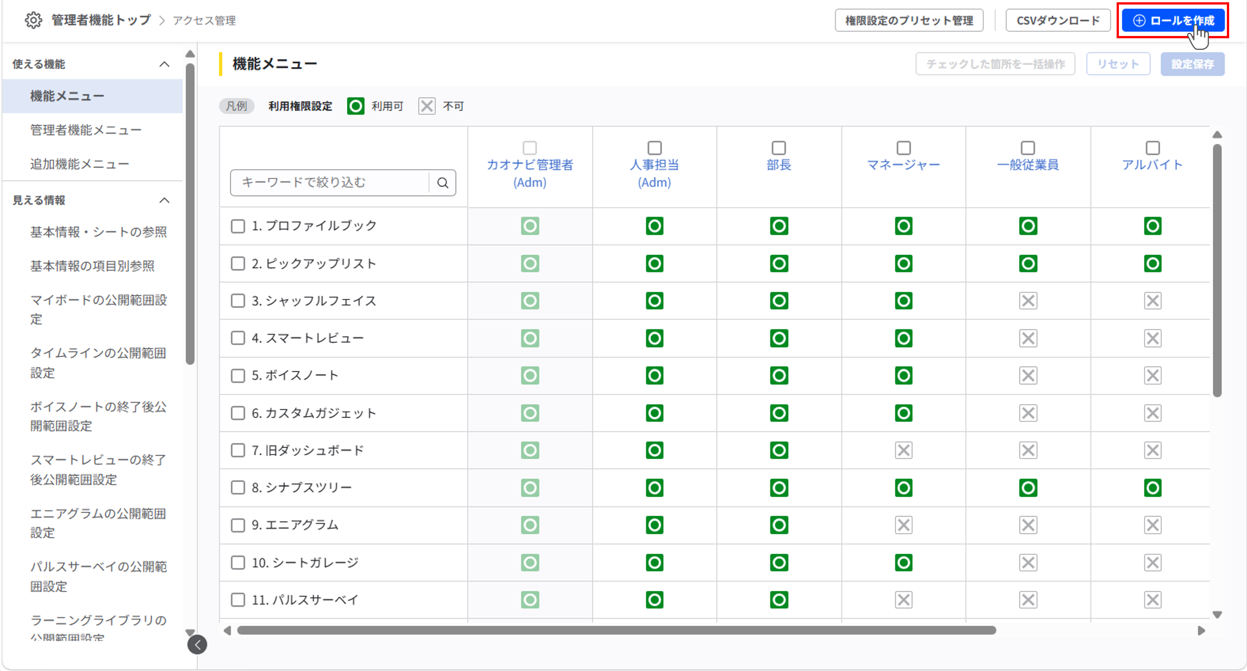Click the table horizontal scrollbar thumb

point(616,630)
